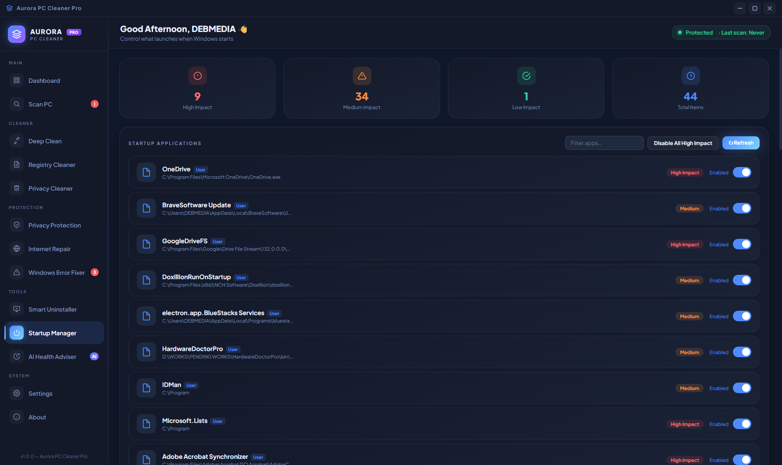782x465 pixels.
Task: Click the Windows Error Fixer badge showing 3
Action: [95, 272]
